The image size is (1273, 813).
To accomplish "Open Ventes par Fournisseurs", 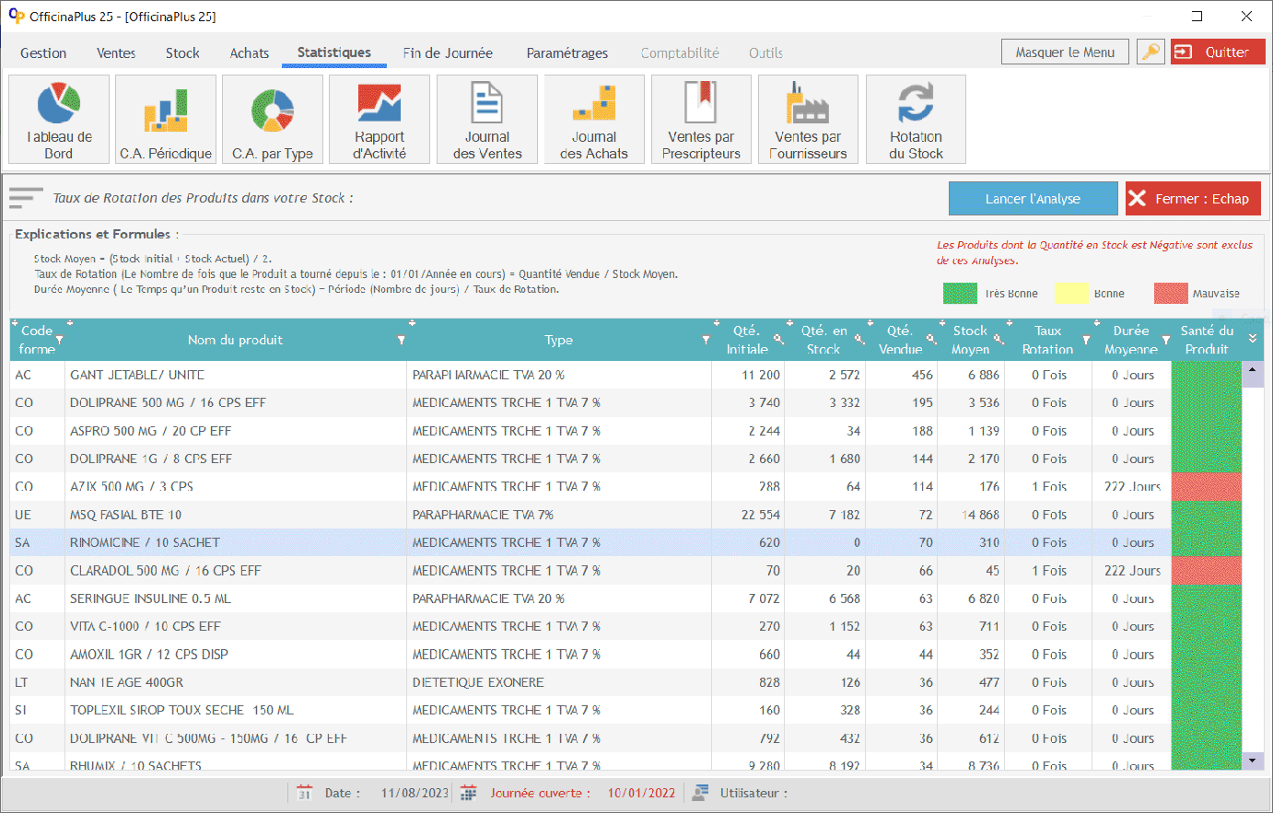I will (x=808, y=120).
